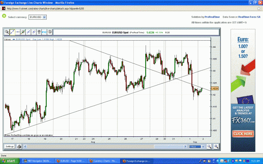Click the site favicon in address bar
This screenshot has width=263, height=164.
point(4,8)
